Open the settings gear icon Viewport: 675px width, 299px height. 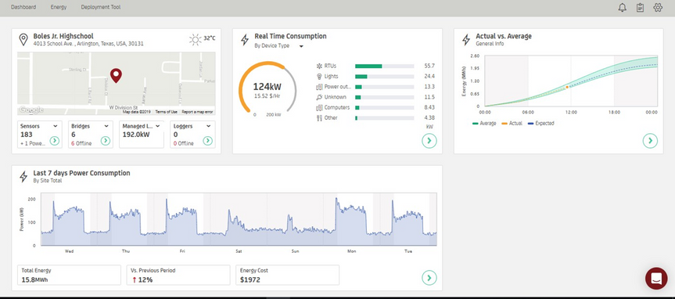tap(657, 7)
